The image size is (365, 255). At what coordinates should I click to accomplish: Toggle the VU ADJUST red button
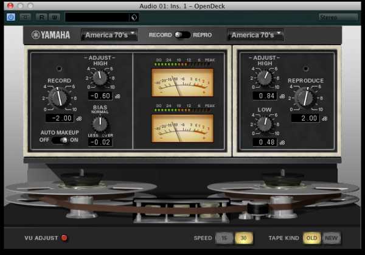click(x=64, y=238)
